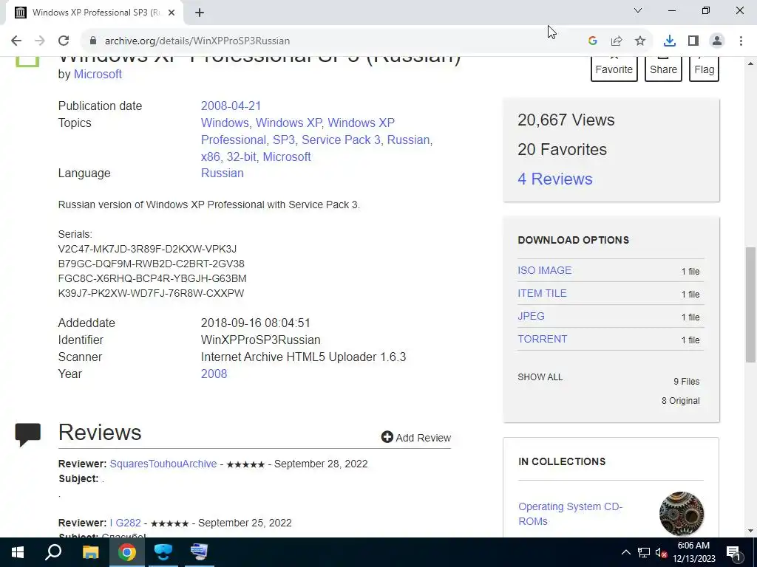Click the Publication date label
The image size is (757, 567).
pos(100,106)
